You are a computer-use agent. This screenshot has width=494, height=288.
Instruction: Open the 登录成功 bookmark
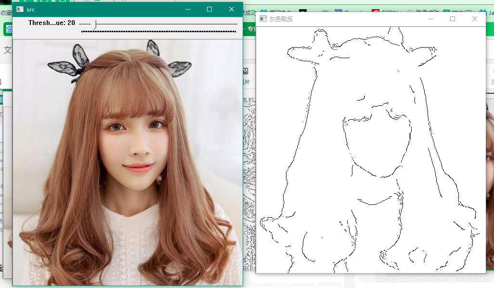point(429,10)
